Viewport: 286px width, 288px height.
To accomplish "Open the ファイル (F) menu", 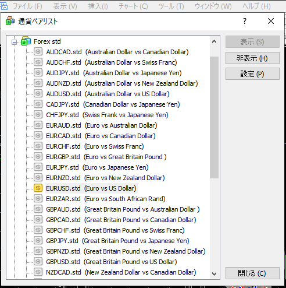I will [x=27, y=6].
